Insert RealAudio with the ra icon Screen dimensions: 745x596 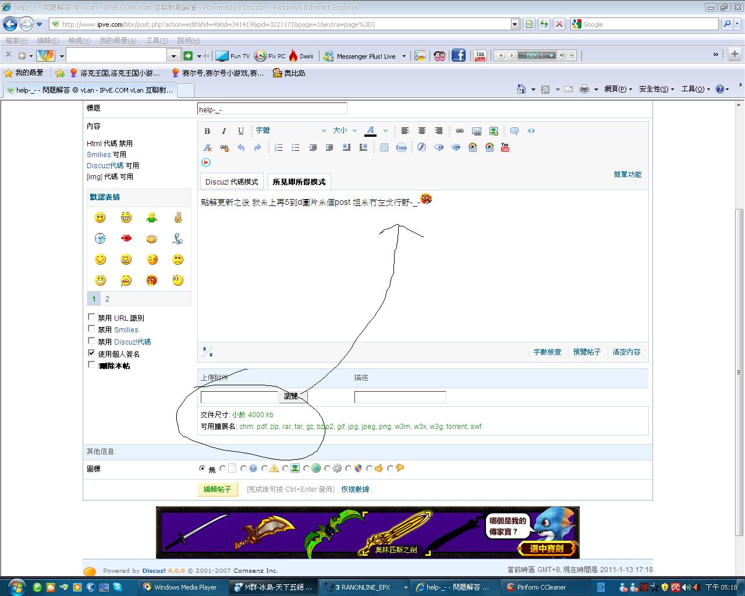[439, 148]
